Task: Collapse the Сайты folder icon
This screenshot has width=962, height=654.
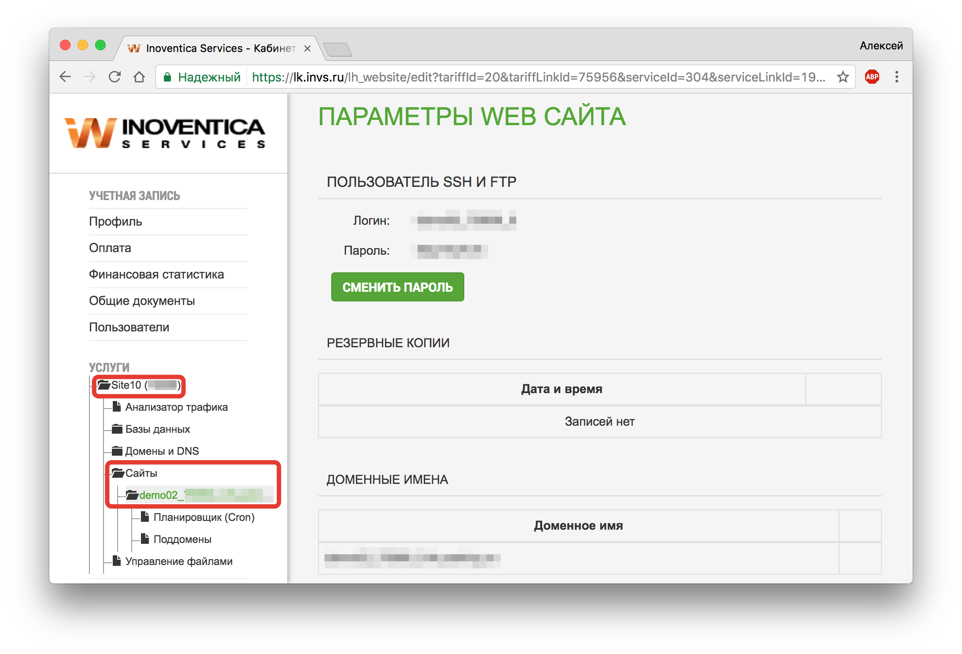Action: click(118, 473)
